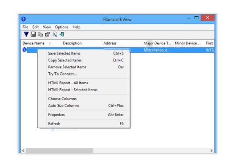
Task: Open the Edit menu
Action: pos(35,27)
